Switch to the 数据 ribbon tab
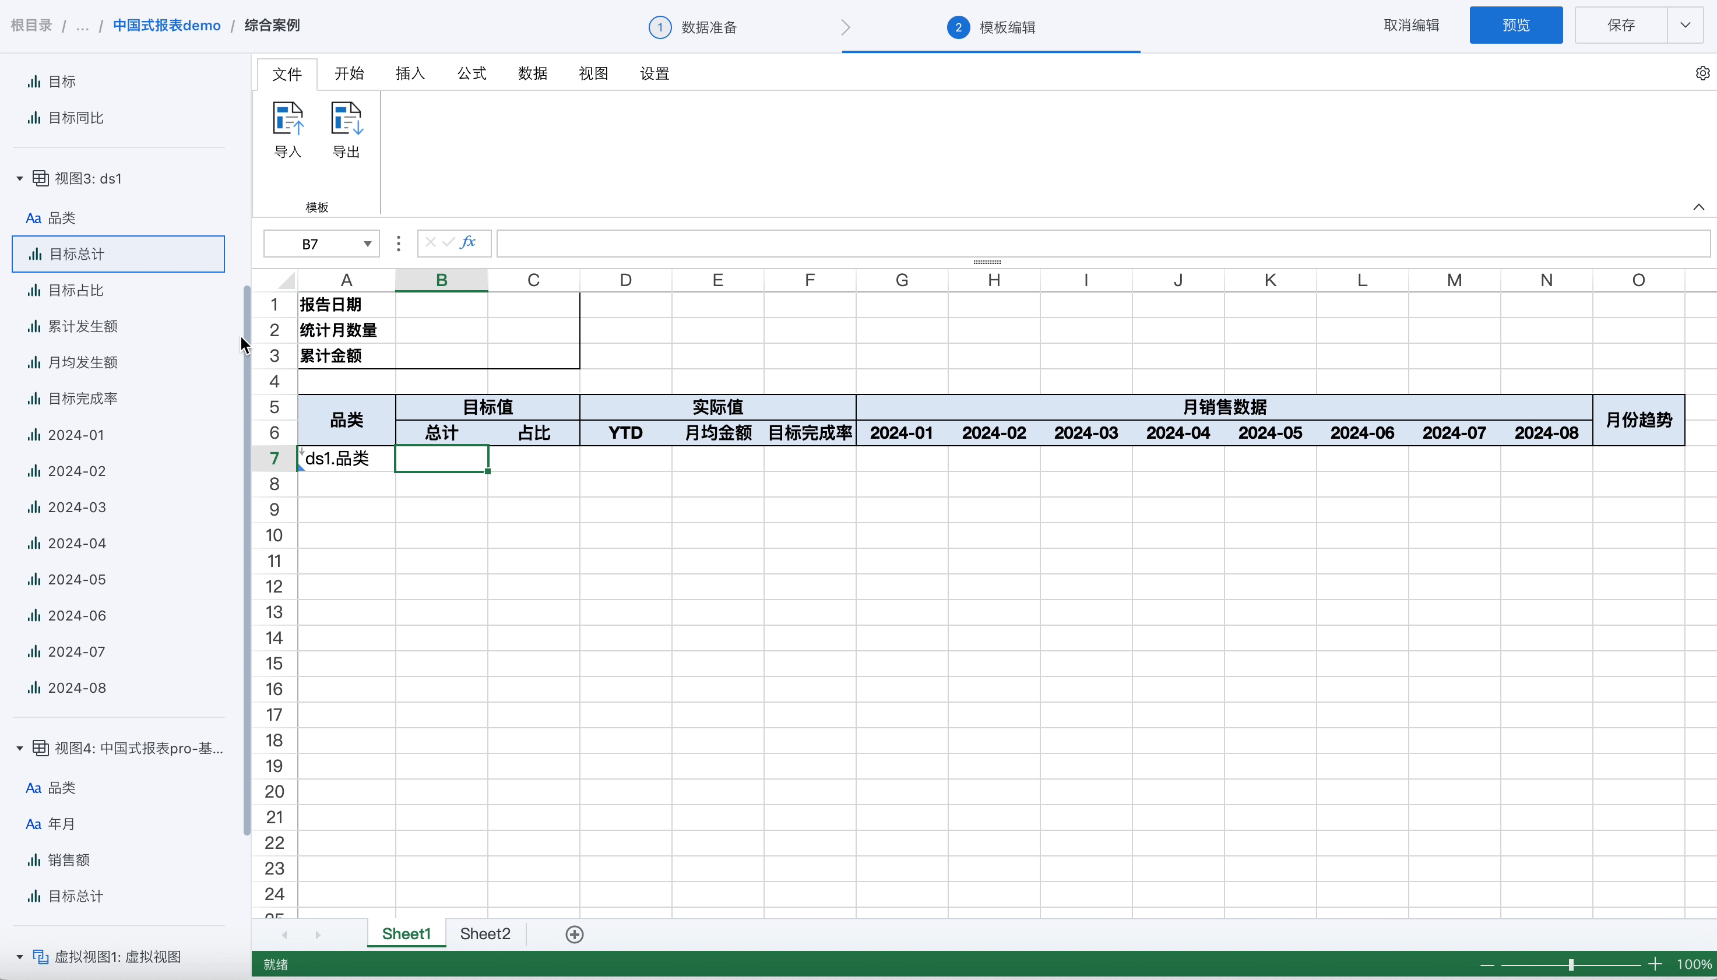1717x980 pixels. pyautogui.click(x=532, y=73)
